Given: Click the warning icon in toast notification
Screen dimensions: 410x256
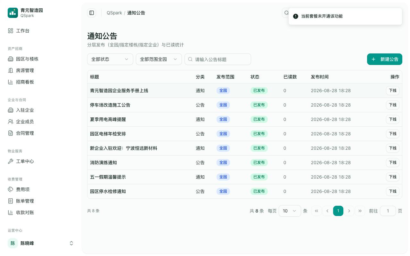Looking at the screenshot, I should [296, 16].
